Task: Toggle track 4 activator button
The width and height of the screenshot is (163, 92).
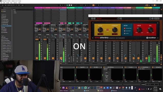Action: click(x=61, y=58)
